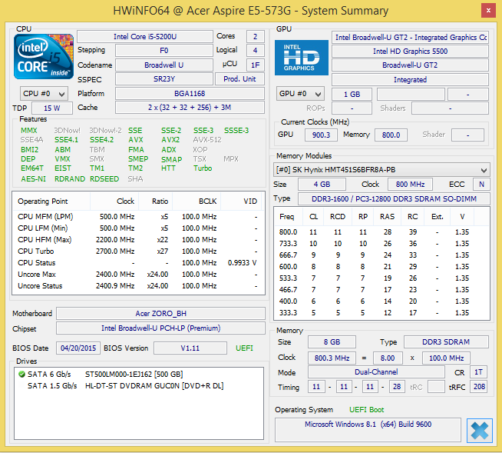This screenshot has width=502, height=453.
Task: Click the Memory Type DDR3 SDRAM field
Action: pos(446,342)
